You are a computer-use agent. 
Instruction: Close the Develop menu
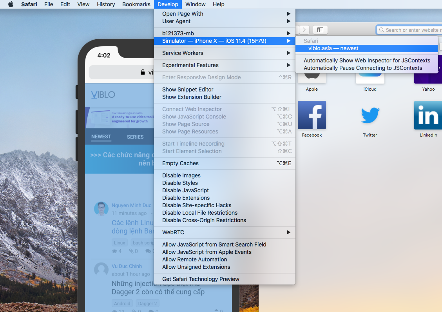(168, 4)
